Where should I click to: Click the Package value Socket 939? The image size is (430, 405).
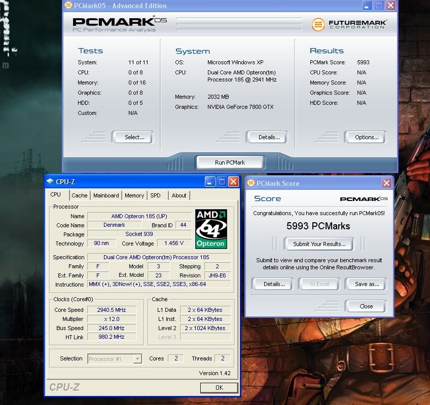pyautogui.click(x=139, y=234)
